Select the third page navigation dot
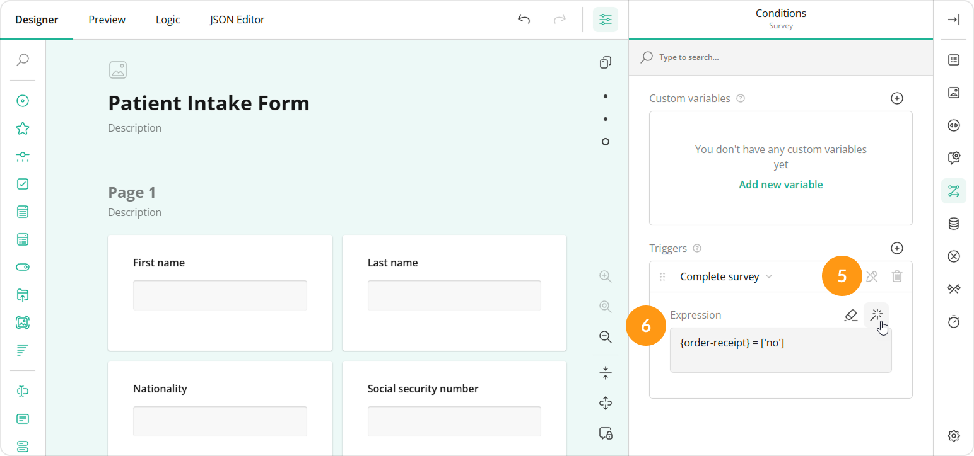 (x=605, y=142)
